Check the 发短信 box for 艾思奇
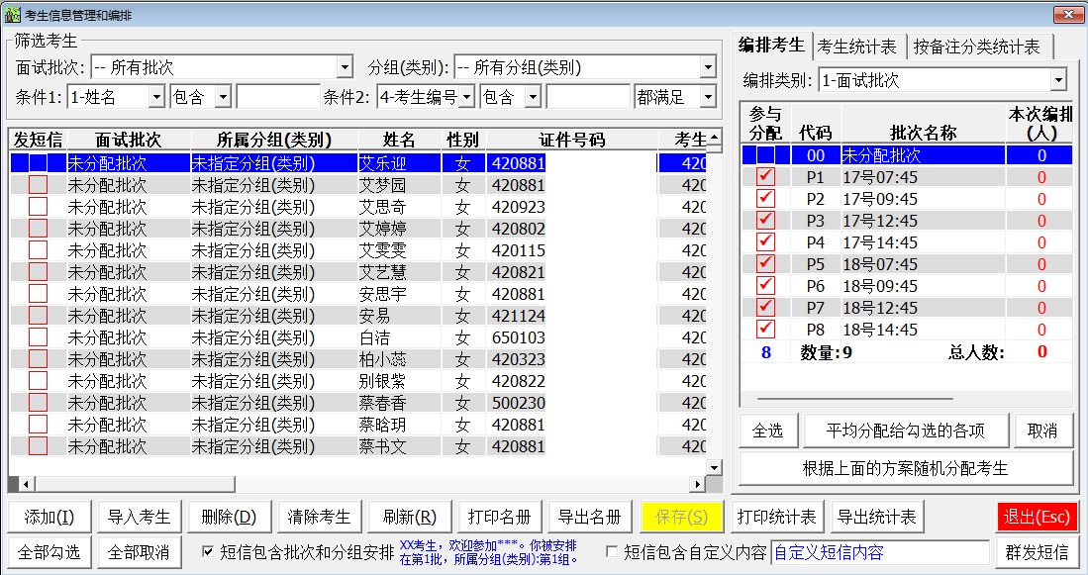Image resolution: width=1088 pixels, height=575 pixels. [x=38, y=208]
